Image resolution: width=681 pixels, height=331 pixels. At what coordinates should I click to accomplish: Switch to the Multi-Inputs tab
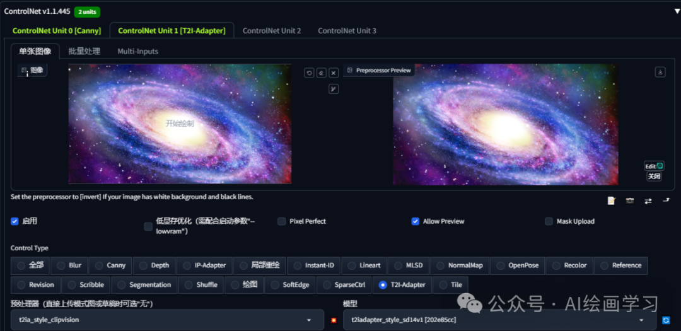pyautogui.click(x=137, y=51)
